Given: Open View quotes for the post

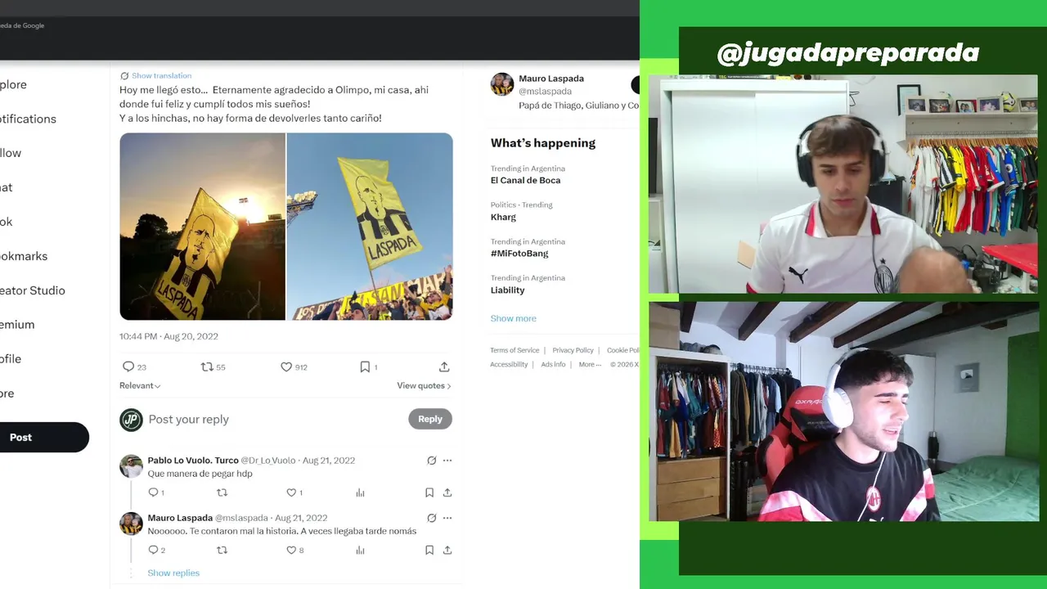Looking at the screenshot, I should 424,386.
